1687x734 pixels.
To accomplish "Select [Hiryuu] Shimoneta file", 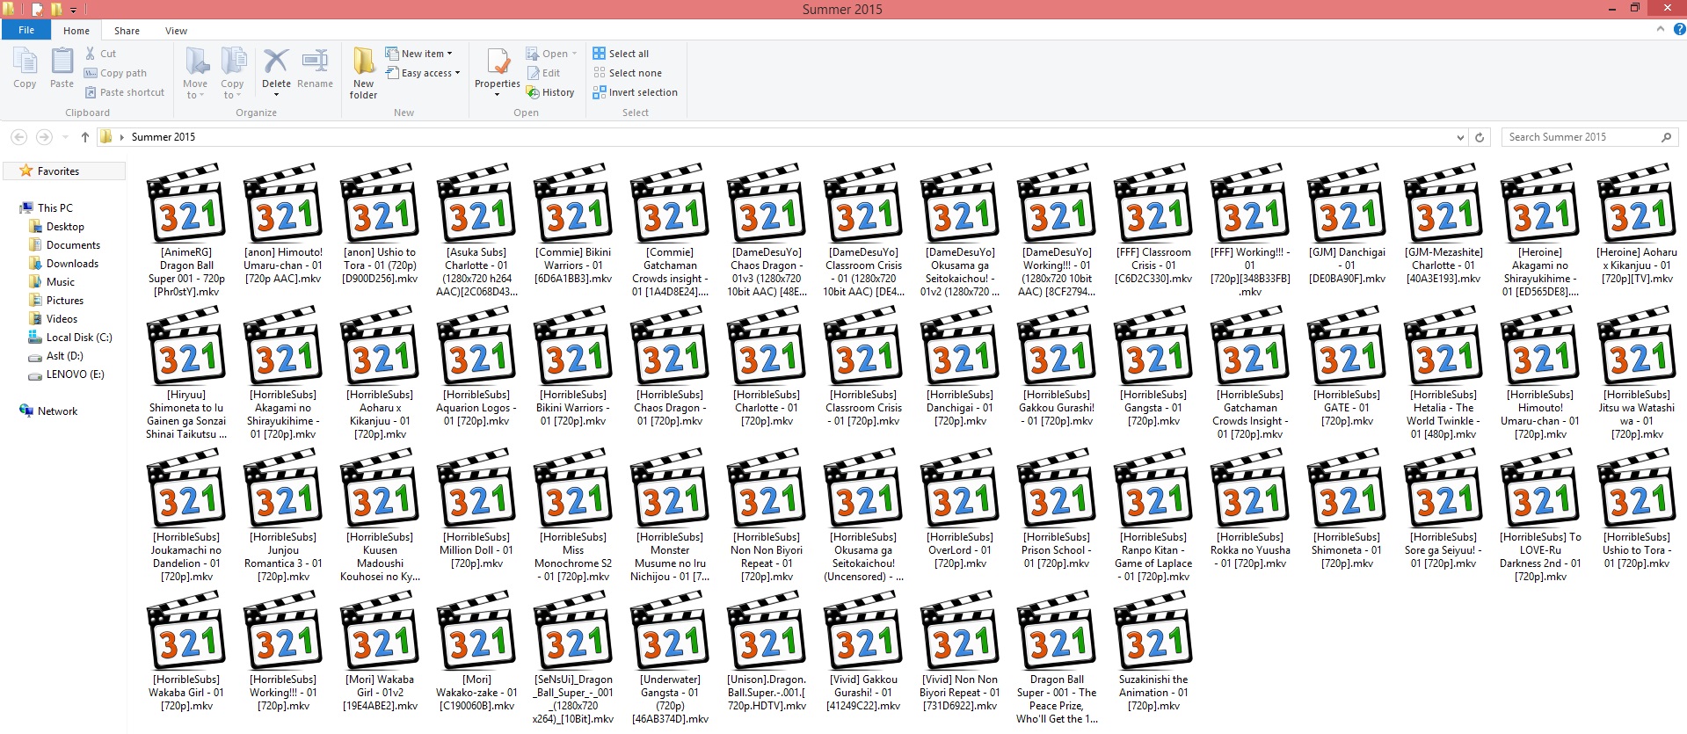I will pos(186,373).
